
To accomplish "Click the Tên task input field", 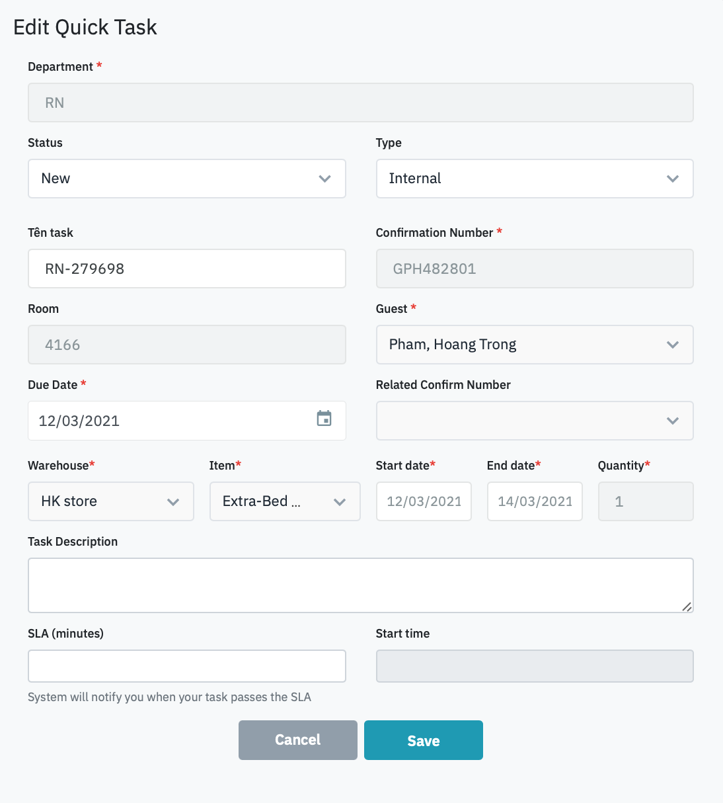I will (x=186, y=269).
